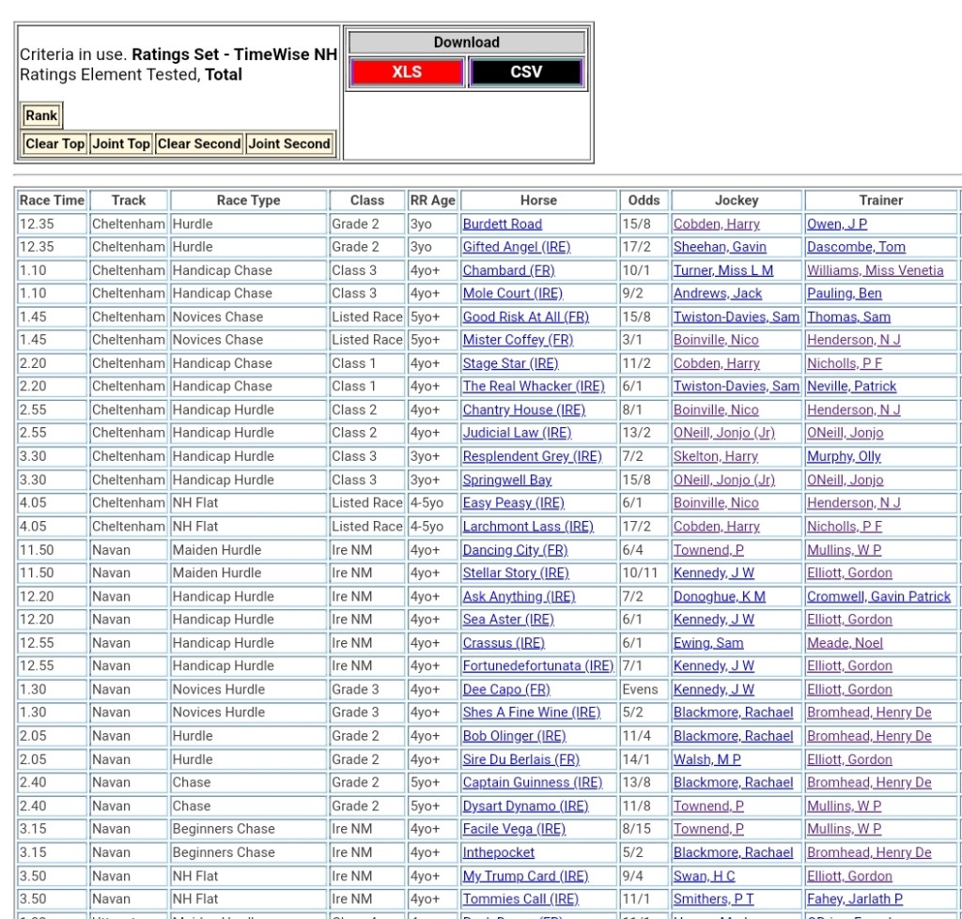962x919 pixels.
Task: Click horse Stage Star (IRE)
Action: click(x=510, y=363)
